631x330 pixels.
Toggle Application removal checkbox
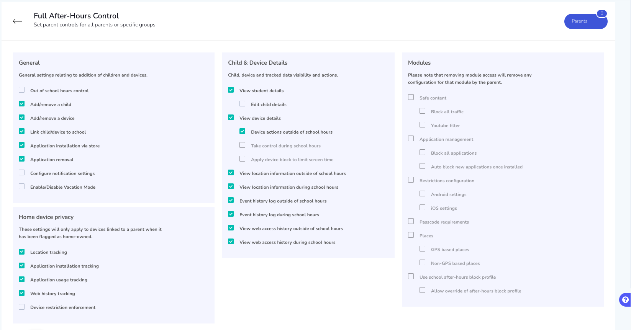point(22,159)
